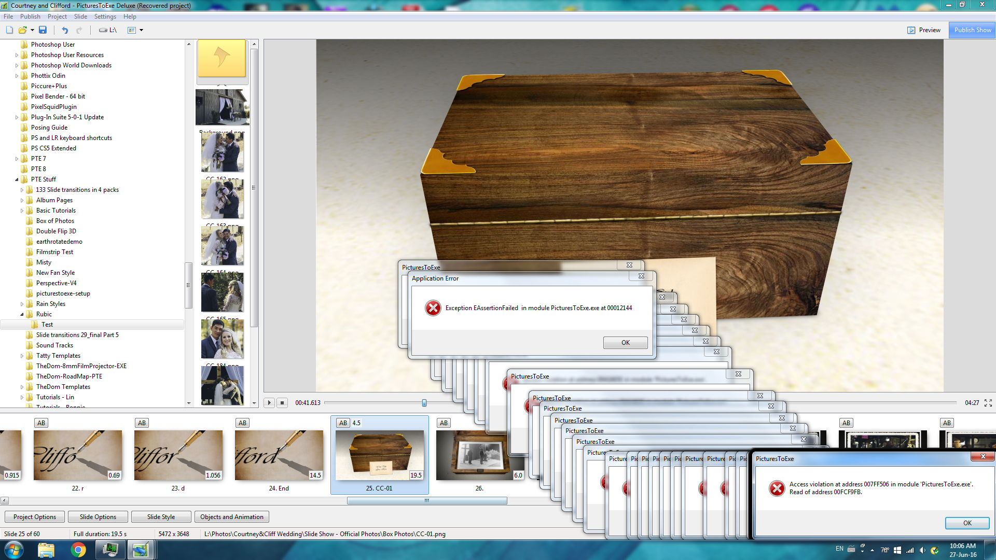Collapse the PTE Stuff folder
996x560 pixels.
point(17,179)
